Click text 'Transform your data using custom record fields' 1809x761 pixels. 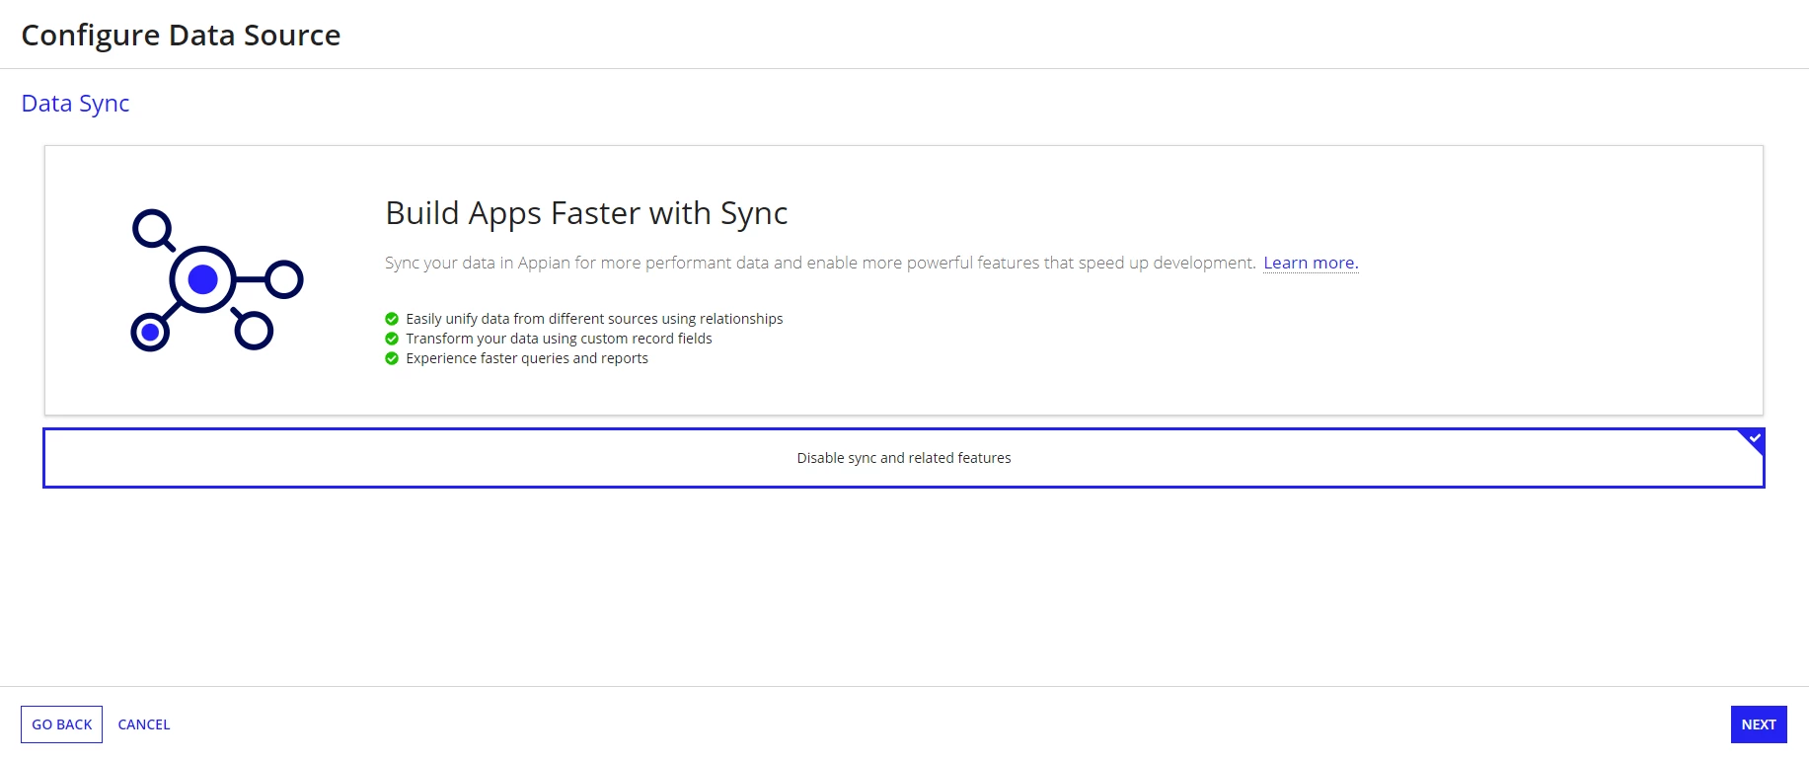click(559, 339)
